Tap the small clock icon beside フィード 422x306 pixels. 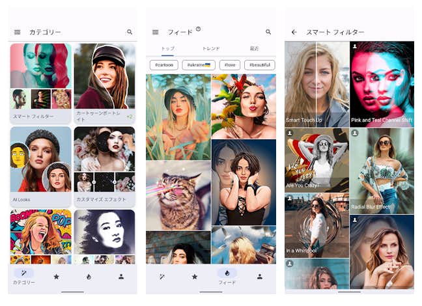coord(198,29)
